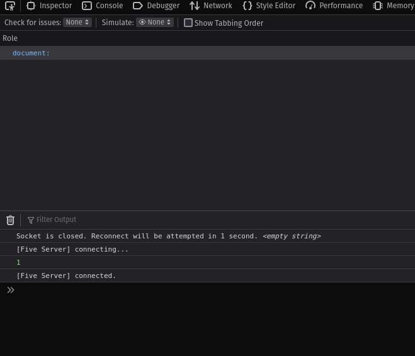
Task: Click the '[Five Server] connected.' log entry
Action: pos(208,275)
